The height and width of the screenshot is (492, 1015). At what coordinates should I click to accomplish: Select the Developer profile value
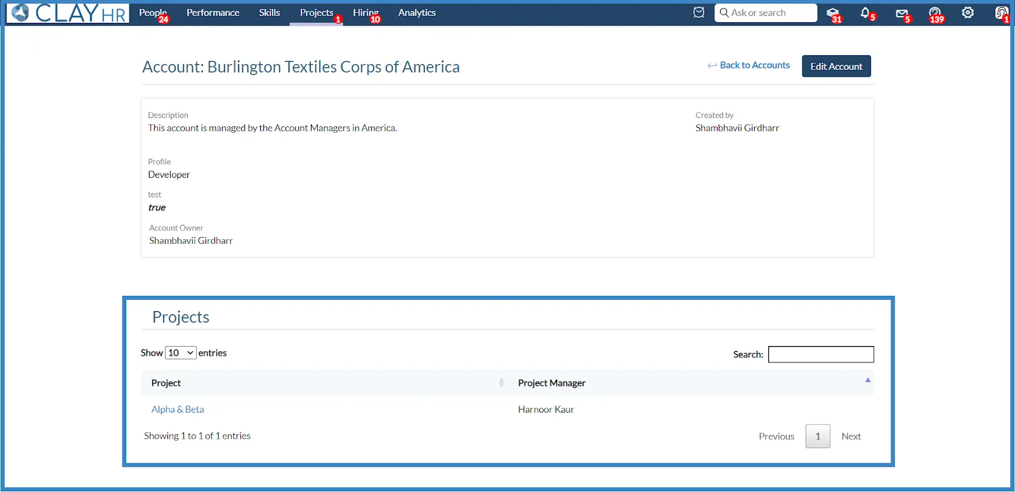click(169, 175)
